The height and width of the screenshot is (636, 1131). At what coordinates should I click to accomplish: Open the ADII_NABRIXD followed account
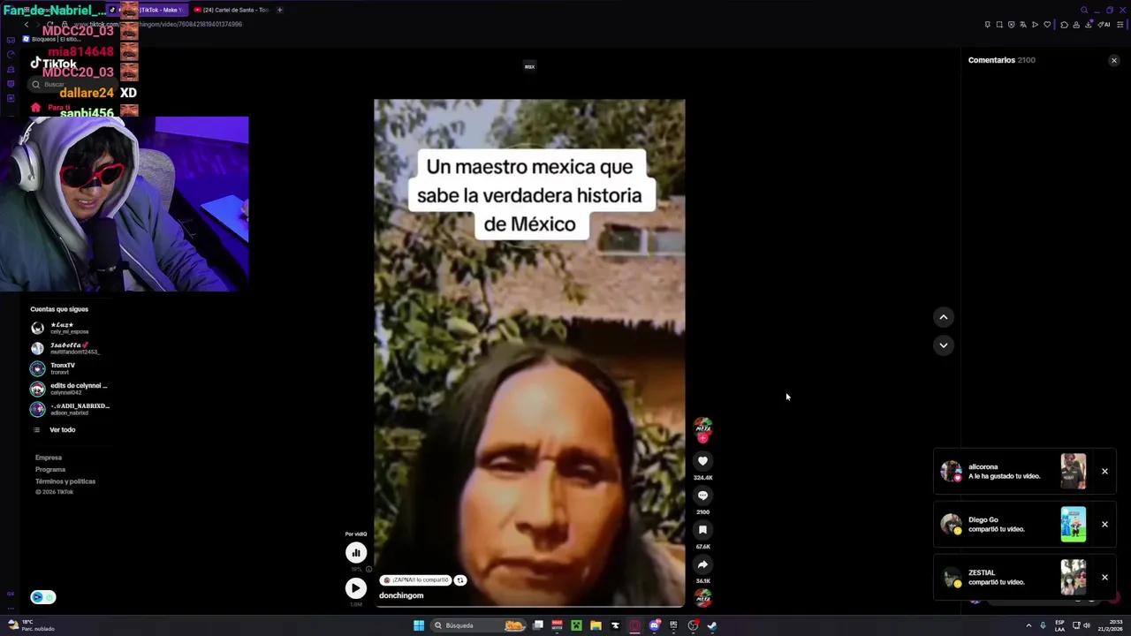click(70, 409)
